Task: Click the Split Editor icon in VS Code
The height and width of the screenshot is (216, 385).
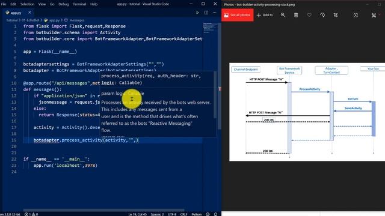Action: coord(206,13)
